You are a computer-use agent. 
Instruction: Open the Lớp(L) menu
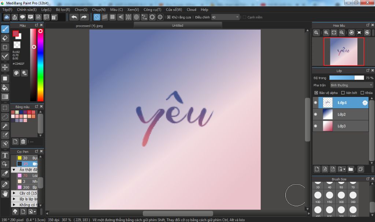click(46, 10)
